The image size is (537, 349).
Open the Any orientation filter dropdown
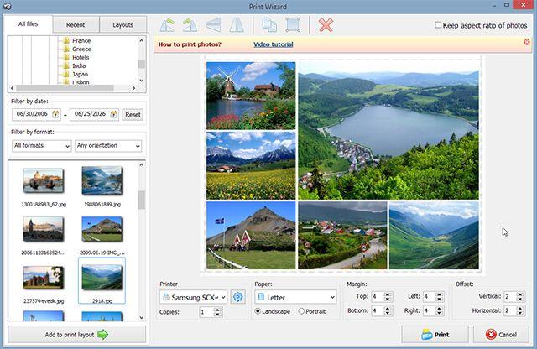point(108,146)
